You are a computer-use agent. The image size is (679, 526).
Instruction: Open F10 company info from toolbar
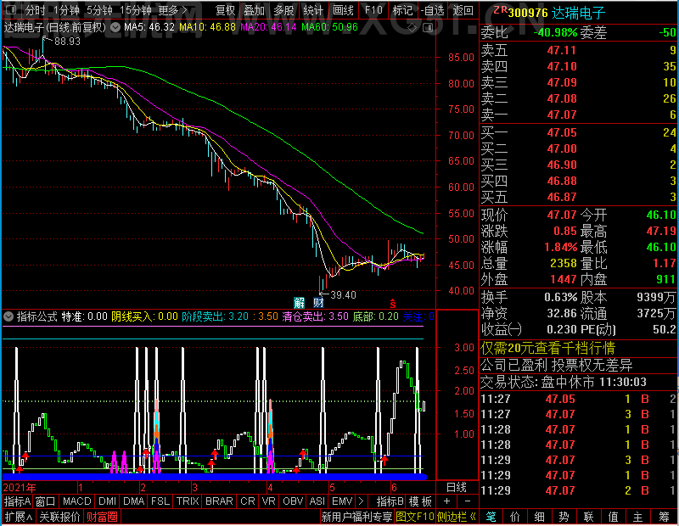(x=373, y=9)
